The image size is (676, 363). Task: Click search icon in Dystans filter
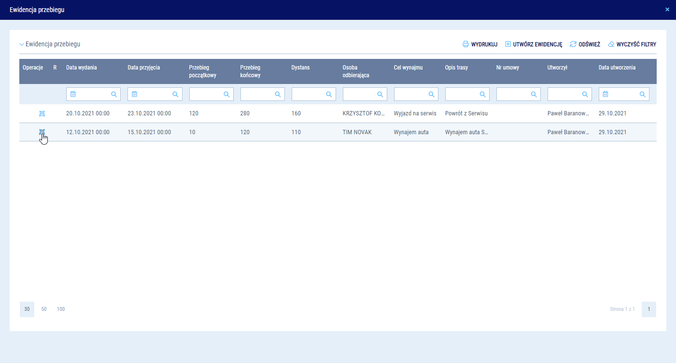329,95
